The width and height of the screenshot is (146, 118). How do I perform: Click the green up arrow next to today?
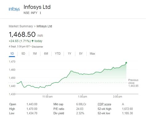33,41
